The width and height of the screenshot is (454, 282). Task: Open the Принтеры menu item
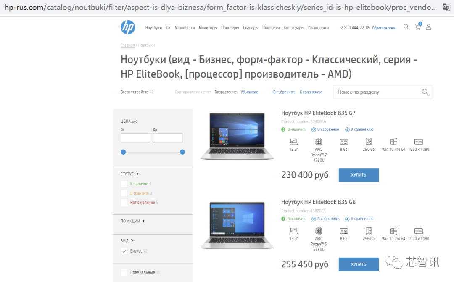coord(230,28)
